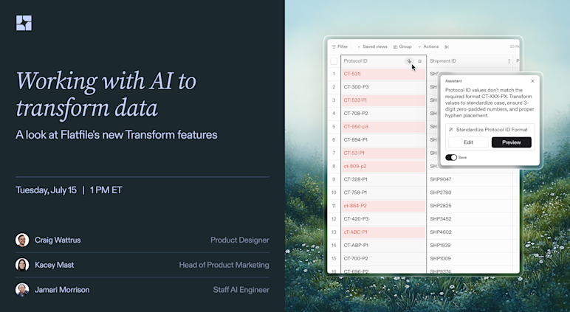The width and height of the screenshot is (570, 312).
Task: Click the black Preview button
Action: pyautogui.click(x=512, y=142)
